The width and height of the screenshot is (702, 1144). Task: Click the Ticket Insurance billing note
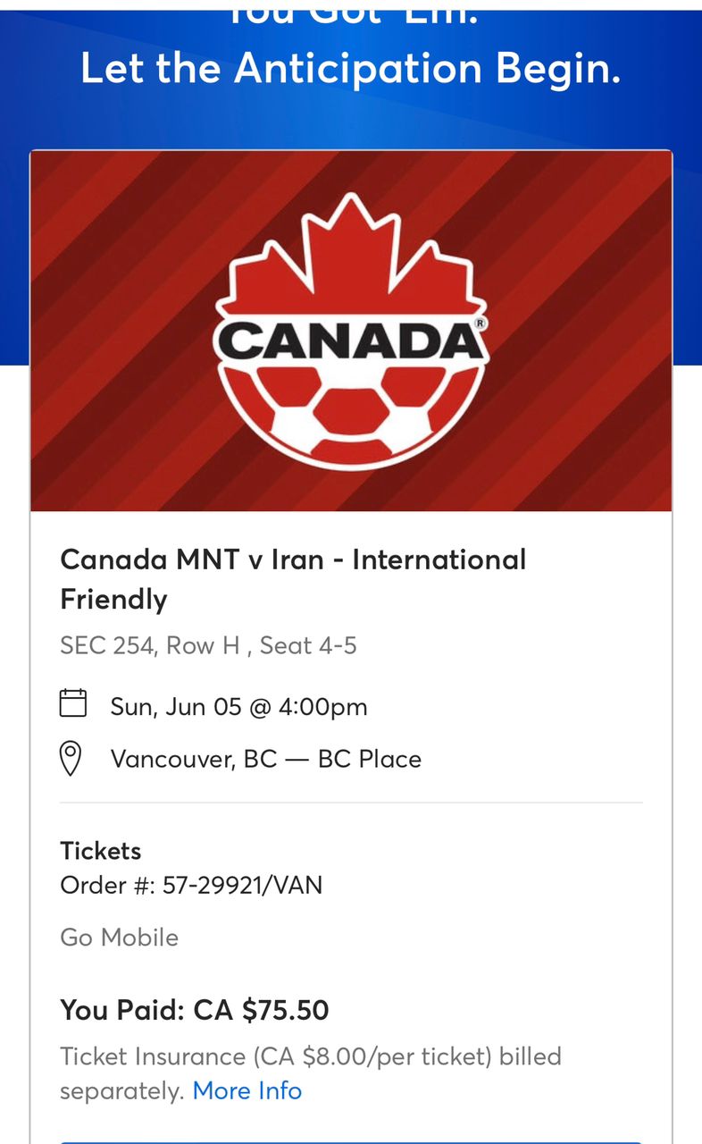pos(311,1072)
